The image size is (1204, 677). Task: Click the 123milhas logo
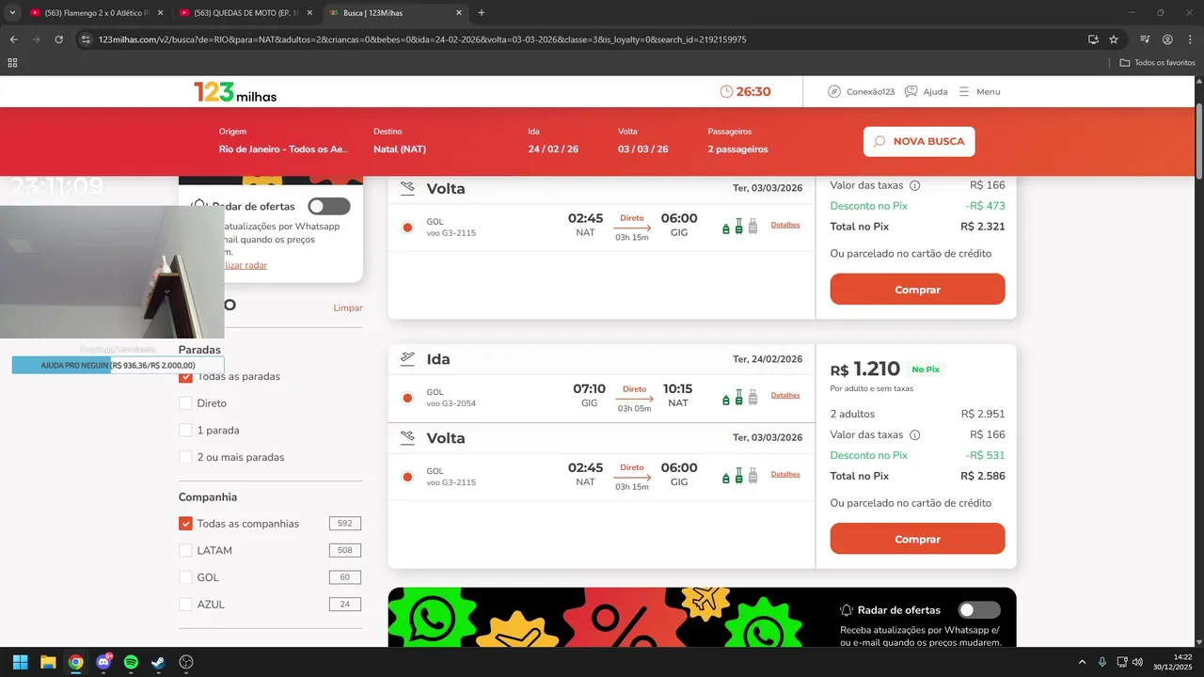(235, 91)
